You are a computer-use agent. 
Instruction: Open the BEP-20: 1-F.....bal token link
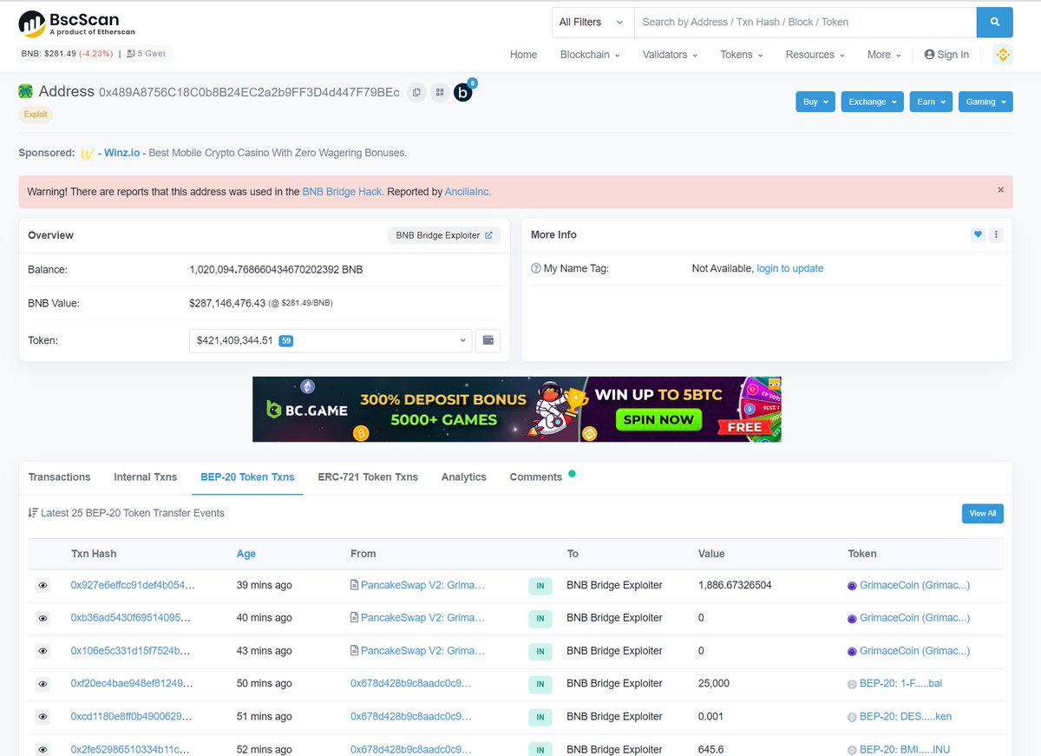(900, 684)
